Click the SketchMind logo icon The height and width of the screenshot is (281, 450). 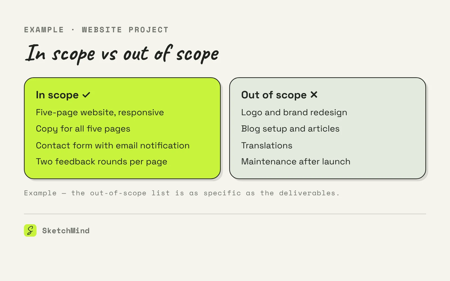coord(30,230)
